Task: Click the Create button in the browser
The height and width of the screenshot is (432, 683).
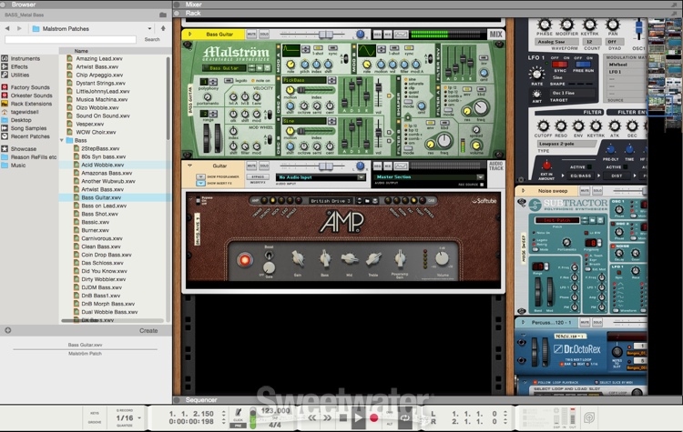Action: click(148, 330)
